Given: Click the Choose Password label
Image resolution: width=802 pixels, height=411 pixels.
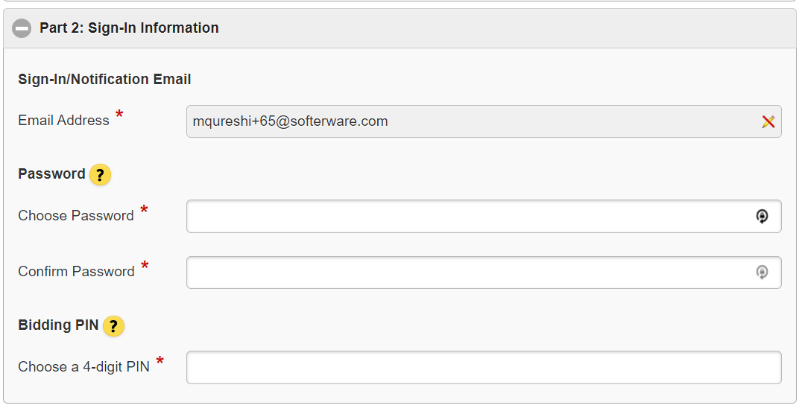Looking at the screenshot, I should [x=76, y=216].
